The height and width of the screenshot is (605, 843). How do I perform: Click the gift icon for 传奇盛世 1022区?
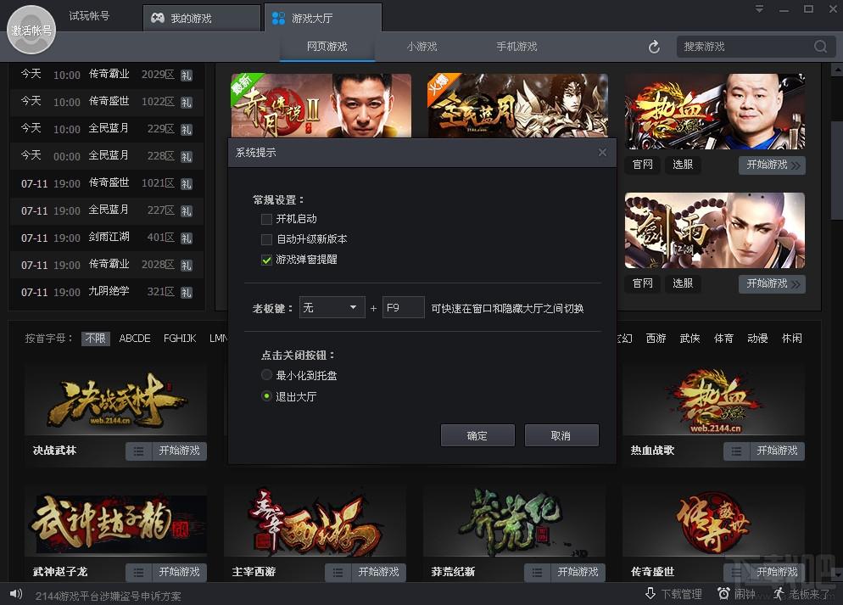[186, 102]
